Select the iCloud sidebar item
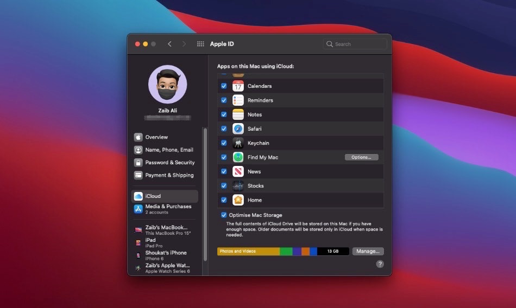Viewport: 516px width, 308px height. [165, 196]
